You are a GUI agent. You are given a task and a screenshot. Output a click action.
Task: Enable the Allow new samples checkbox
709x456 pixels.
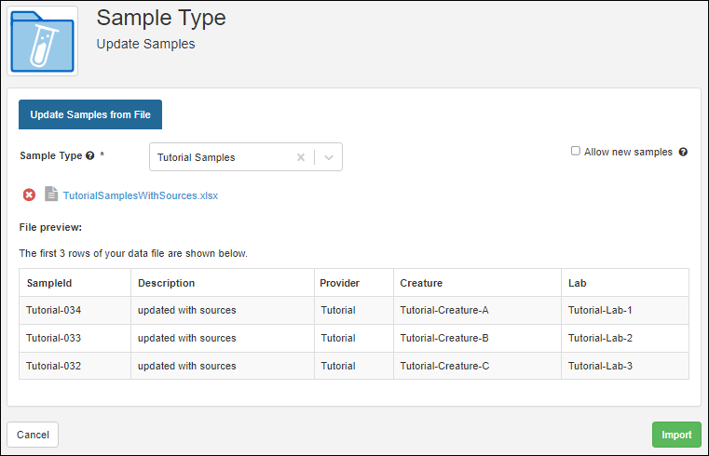pyautogui.click(x=576, y=151)
